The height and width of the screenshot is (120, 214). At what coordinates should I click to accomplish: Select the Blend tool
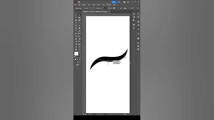pos(79,42)
